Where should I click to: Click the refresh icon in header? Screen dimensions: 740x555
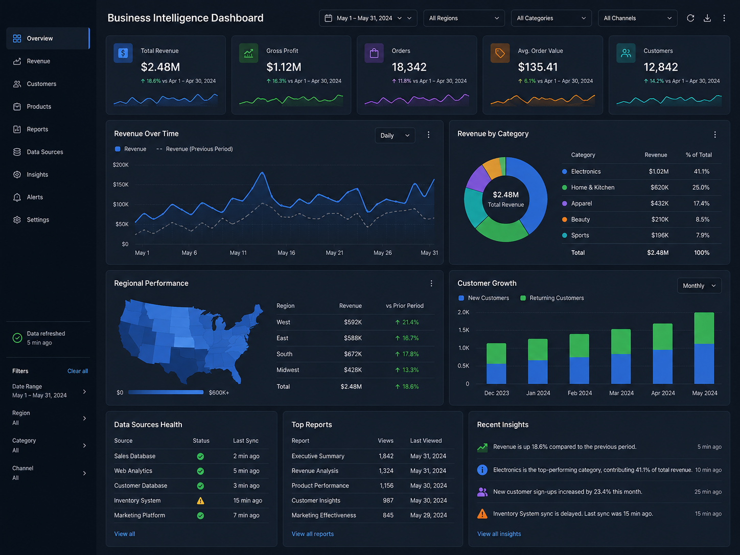pyautogui.click(x=690, y=18)
